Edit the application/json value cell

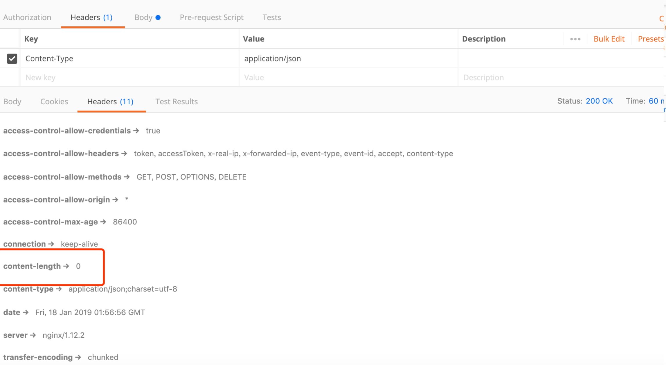[272, 59]
